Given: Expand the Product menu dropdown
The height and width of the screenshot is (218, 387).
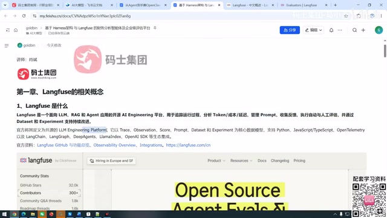Looking at the screenshot, I should [x=216, y=160].
